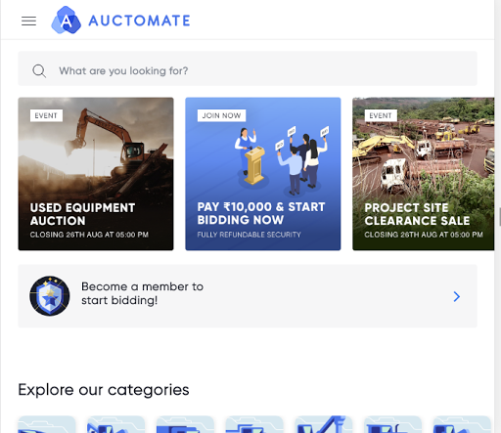Open the second category icon tile
The height and width of the screenshot is (433, 501).
[x=115, y=424]
